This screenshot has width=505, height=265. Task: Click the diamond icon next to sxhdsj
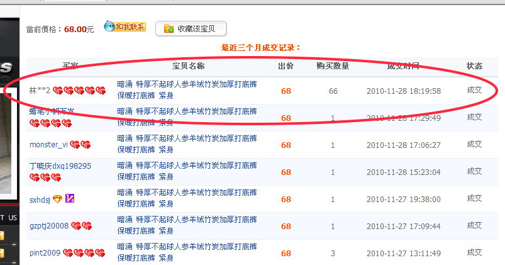click(x=57, y=200)
